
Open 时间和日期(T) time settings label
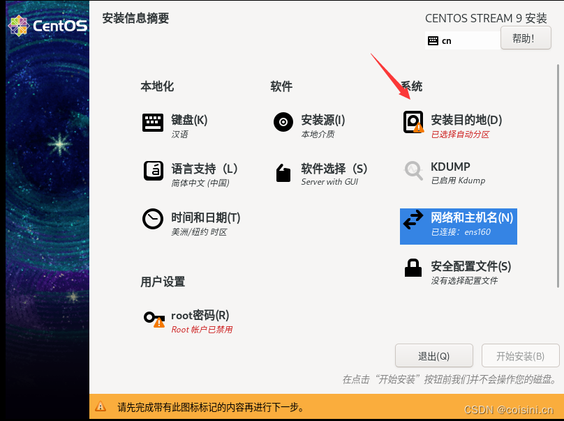pyautogui.click(x=206, y=217)
